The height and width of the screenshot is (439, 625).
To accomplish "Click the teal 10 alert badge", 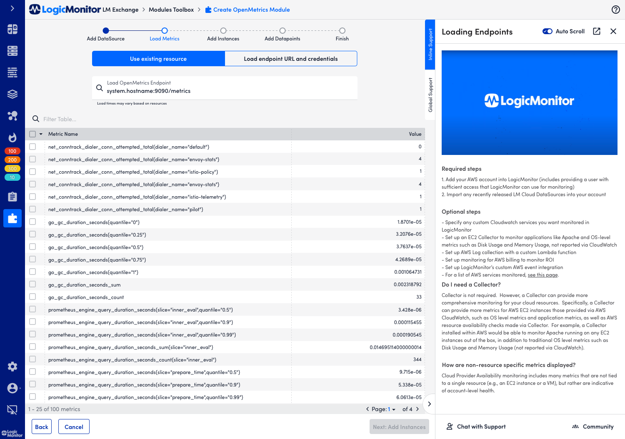I will [x=12, y=177].
